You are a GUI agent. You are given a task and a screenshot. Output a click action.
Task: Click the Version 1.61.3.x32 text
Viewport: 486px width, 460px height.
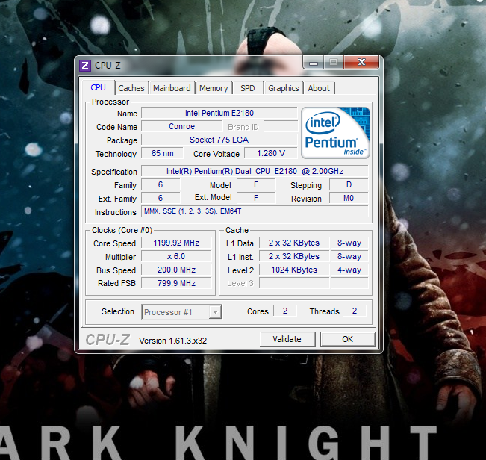coord(173,341)
